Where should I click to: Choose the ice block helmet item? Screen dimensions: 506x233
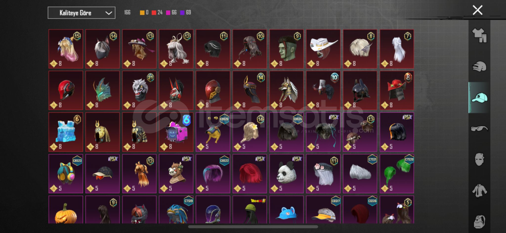pos(66,132)
